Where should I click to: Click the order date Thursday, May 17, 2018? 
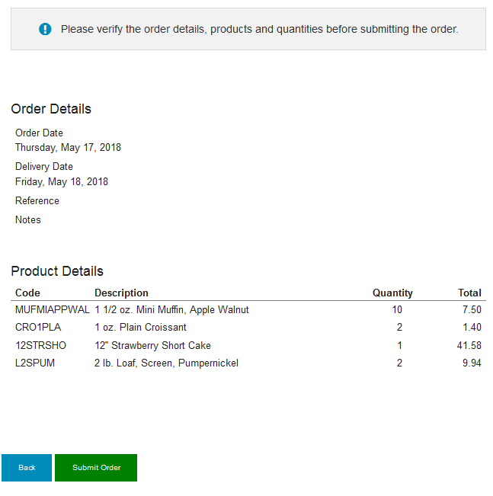68,147
